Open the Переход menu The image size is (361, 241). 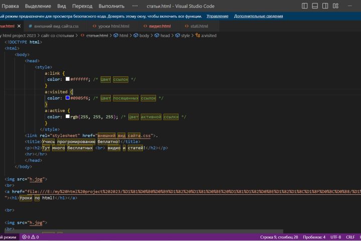[82, 6]
